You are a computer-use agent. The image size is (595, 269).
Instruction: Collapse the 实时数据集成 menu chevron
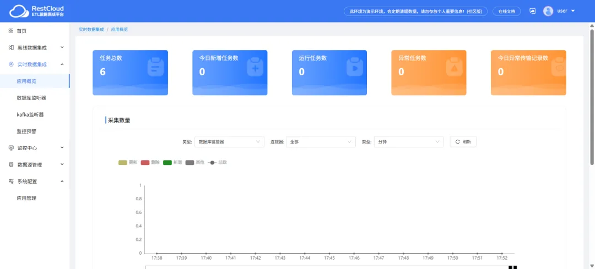point(62,64)
